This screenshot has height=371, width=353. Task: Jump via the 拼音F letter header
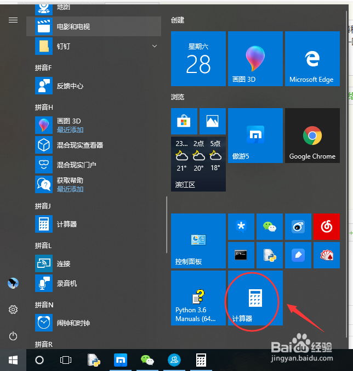pyautogui.click(x=43, y=68)
